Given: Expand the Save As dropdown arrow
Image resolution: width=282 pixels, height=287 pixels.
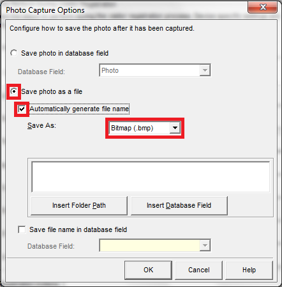Looking at the screenshot, I should coord(175,128).
